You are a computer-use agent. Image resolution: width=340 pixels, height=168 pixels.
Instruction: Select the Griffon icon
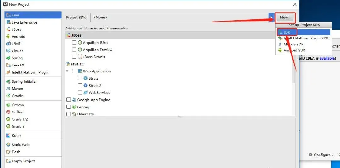click(8, 112)
